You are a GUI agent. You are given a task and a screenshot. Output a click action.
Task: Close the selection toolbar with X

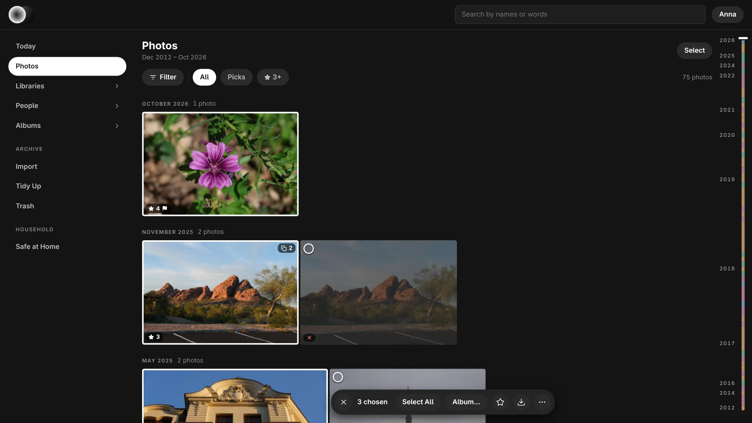344,402
